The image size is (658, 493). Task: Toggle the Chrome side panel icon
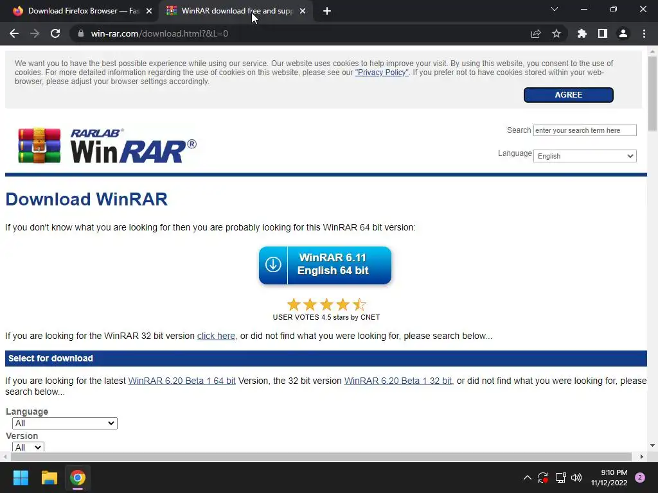click(x=603, y=33)
